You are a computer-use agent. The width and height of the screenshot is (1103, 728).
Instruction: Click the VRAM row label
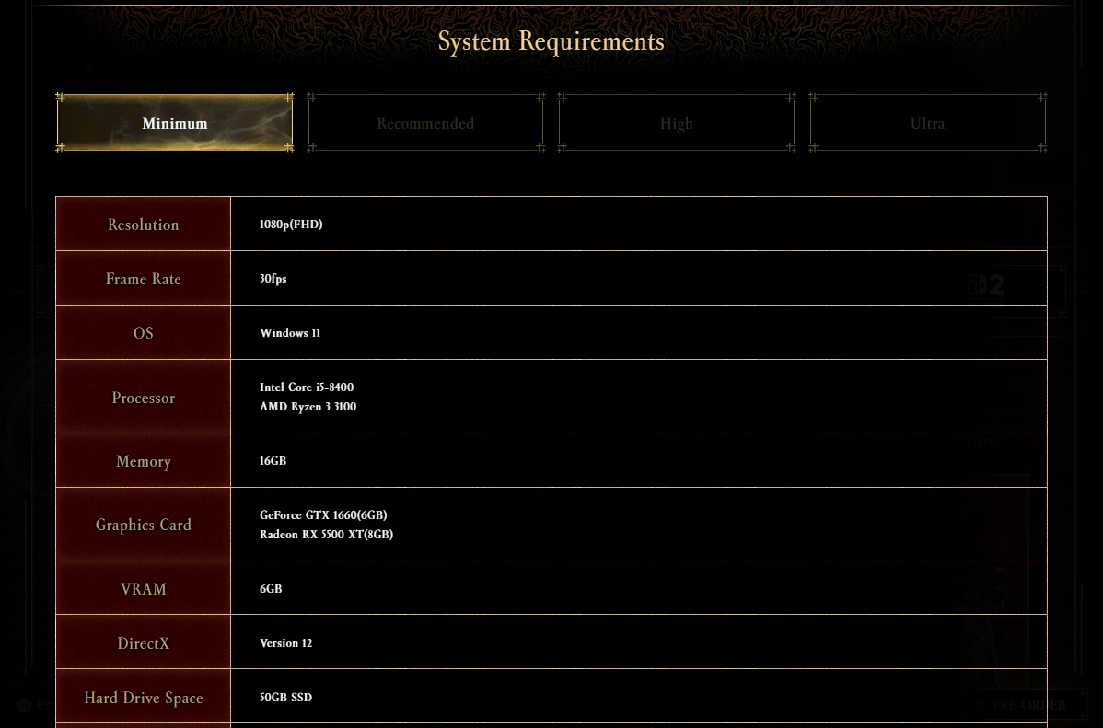(x=144, y=588)
